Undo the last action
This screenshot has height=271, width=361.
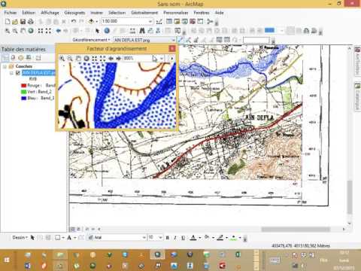(73, 22)
